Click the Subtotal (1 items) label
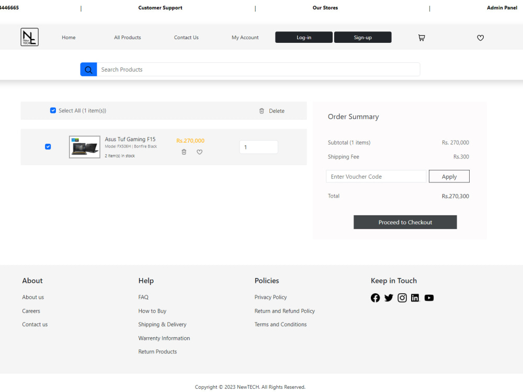 [349, 143]
